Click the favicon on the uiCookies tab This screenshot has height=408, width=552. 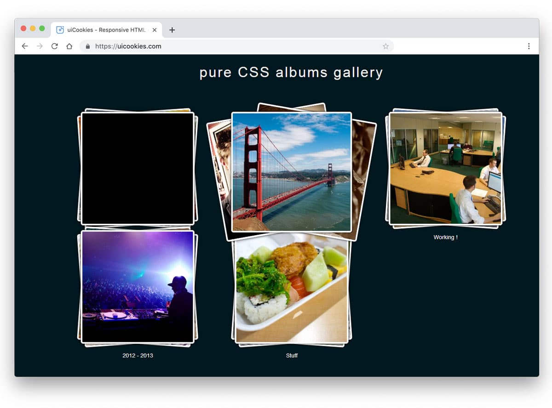(x=60, y=29)
